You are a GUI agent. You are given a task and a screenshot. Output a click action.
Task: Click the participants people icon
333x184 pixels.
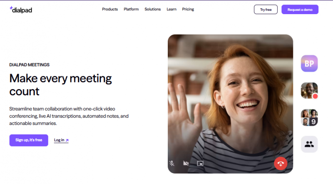click(309, 144)
